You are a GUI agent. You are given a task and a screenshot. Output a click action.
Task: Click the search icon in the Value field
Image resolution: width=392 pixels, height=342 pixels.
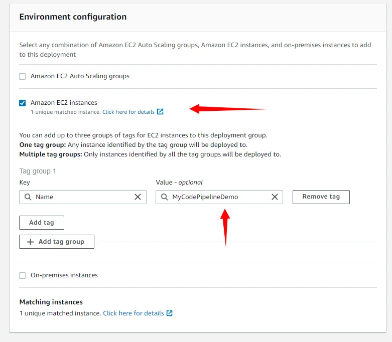click(x=164, y=197)
